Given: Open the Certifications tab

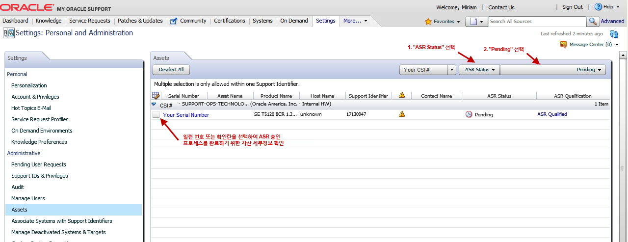Looking at the screenshot, I should (230, 21).
